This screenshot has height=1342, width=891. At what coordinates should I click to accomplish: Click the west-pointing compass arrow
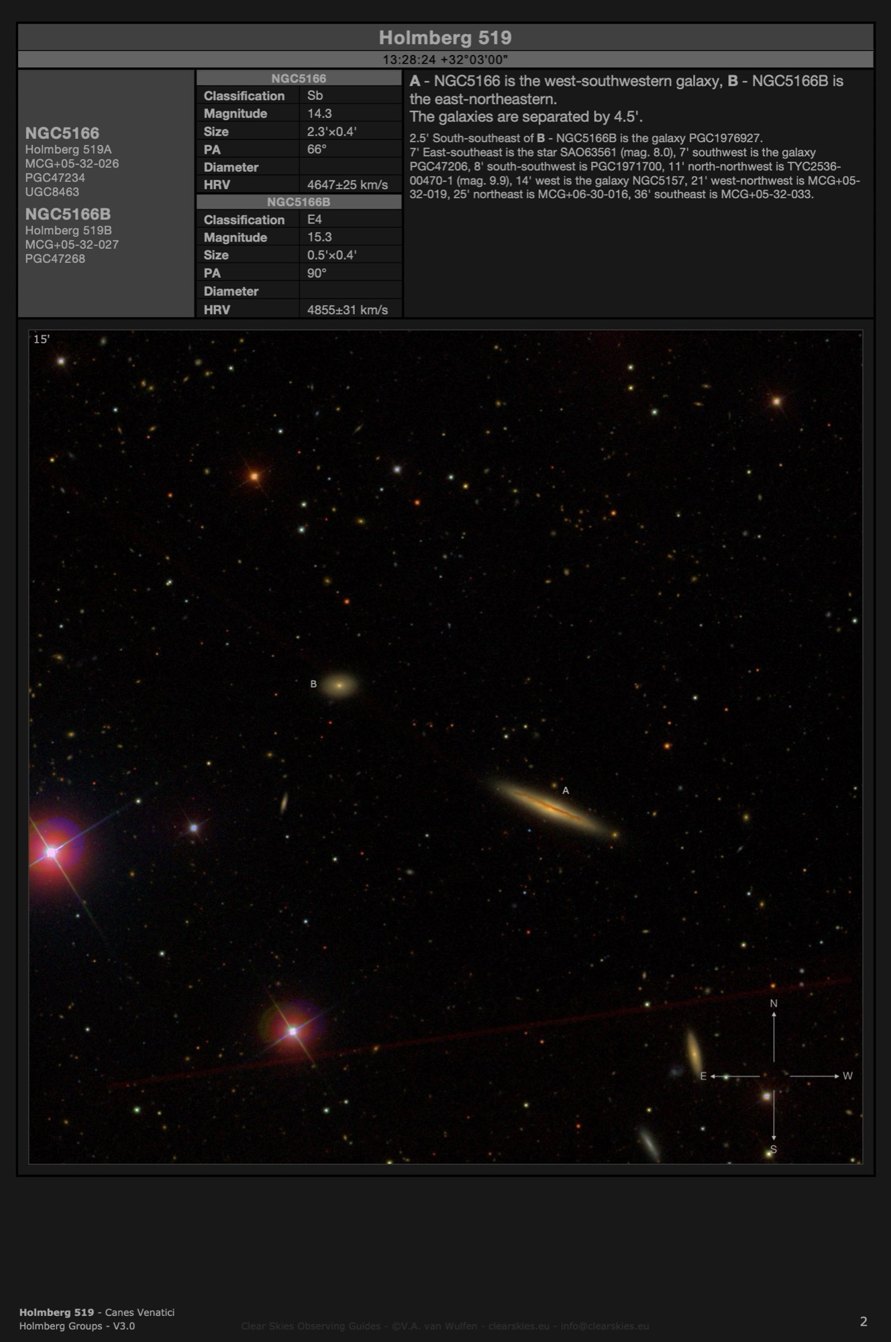[815, 1076]
